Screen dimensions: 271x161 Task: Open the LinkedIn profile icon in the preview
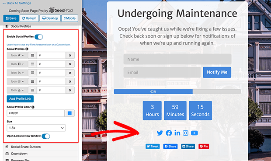click(177, 133)
